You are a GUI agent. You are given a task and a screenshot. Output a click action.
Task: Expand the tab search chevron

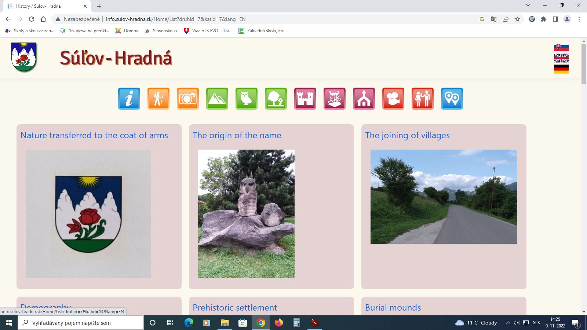tap(528, 5)
